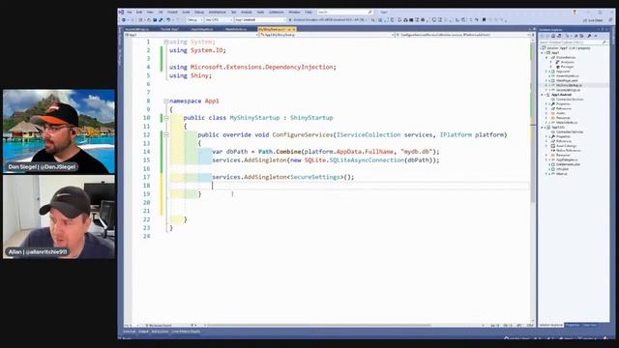Click the 'var dbPath' code line
The image size is (619, 348).
click(x=326, y=152)
